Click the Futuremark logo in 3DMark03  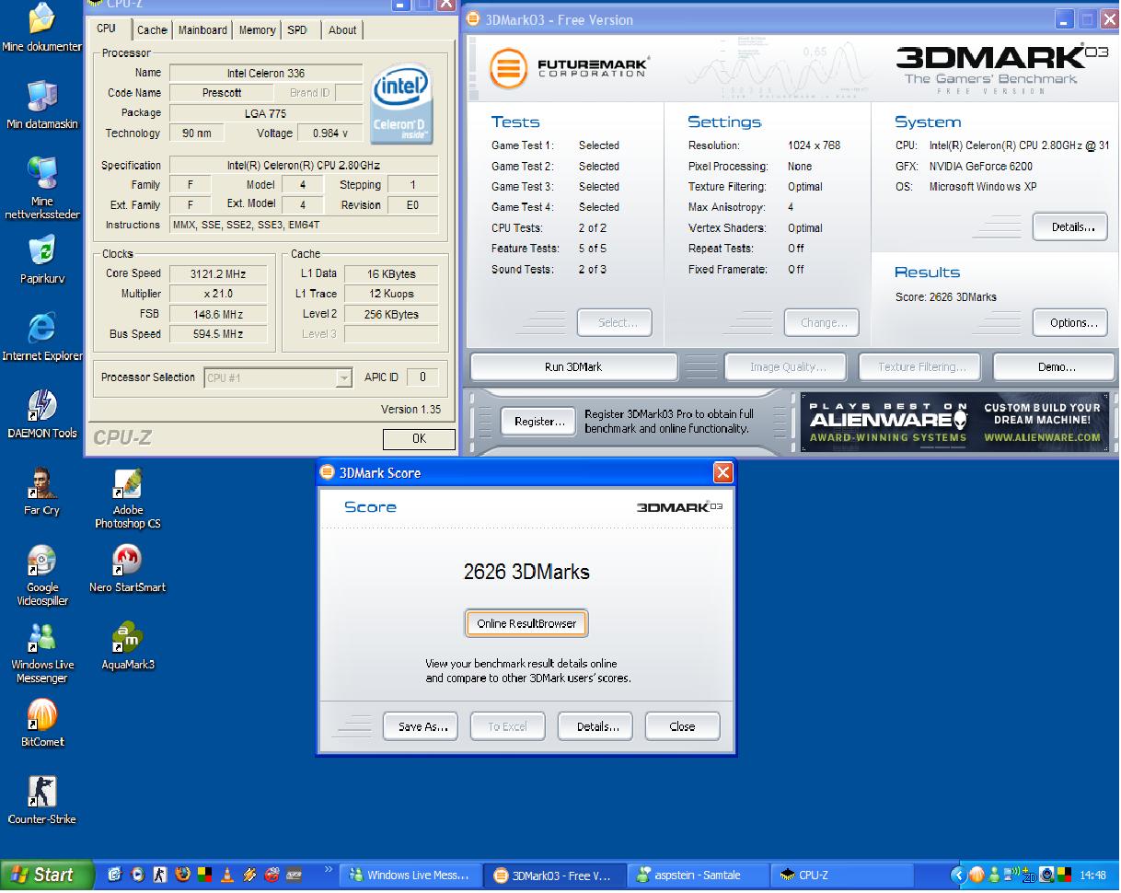pos(569,69)
